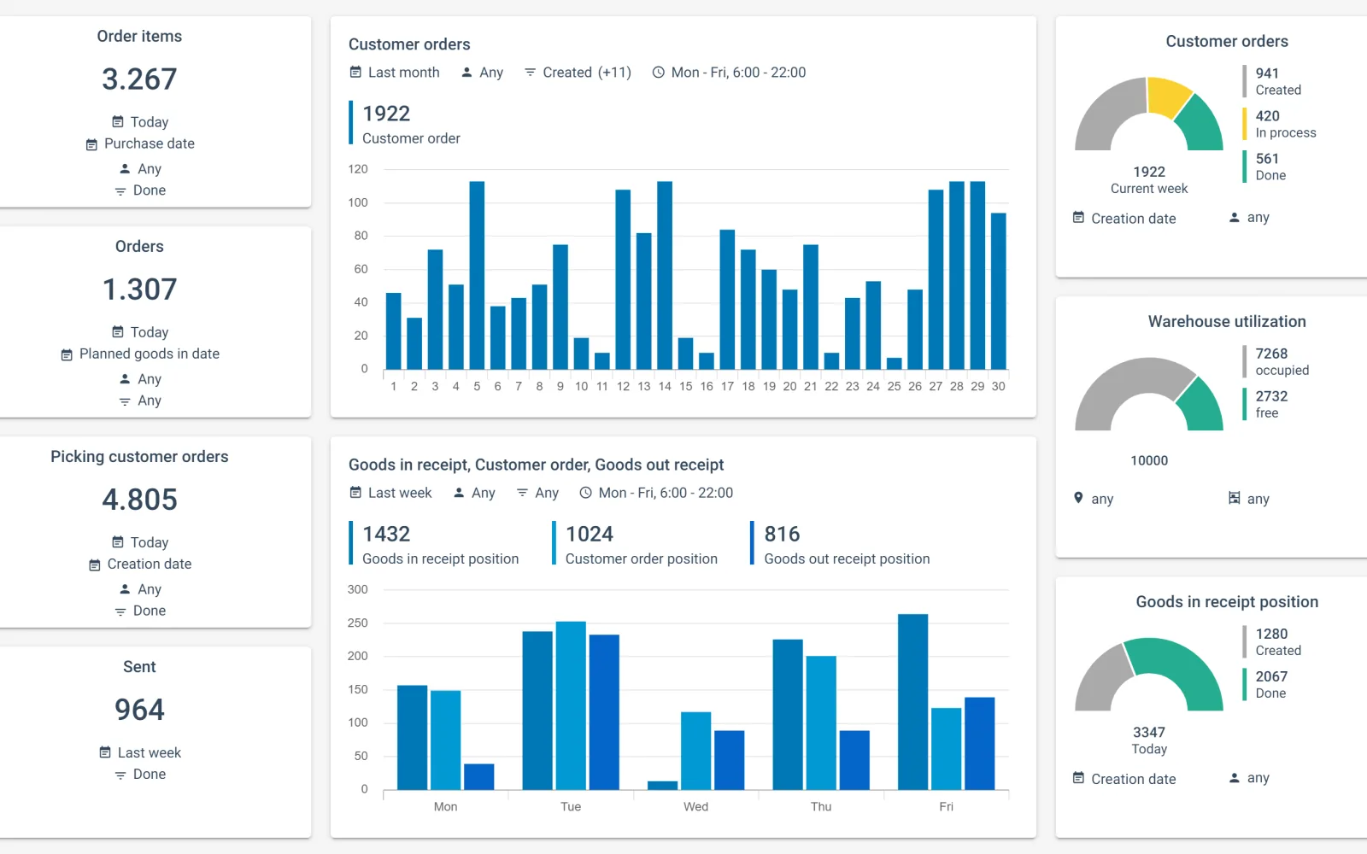
Task: Click the bar for day 5 in Customer orders chart
Action: click(477, 275)
